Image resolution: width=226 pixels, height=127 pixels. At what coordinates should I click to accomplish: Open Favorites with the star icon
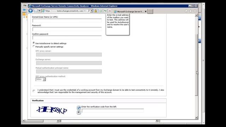point(191,11)
